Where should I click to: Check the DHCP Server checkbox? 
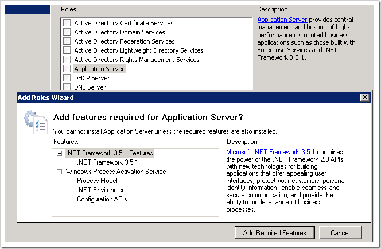pyautogui.click(x=67, y=78)
